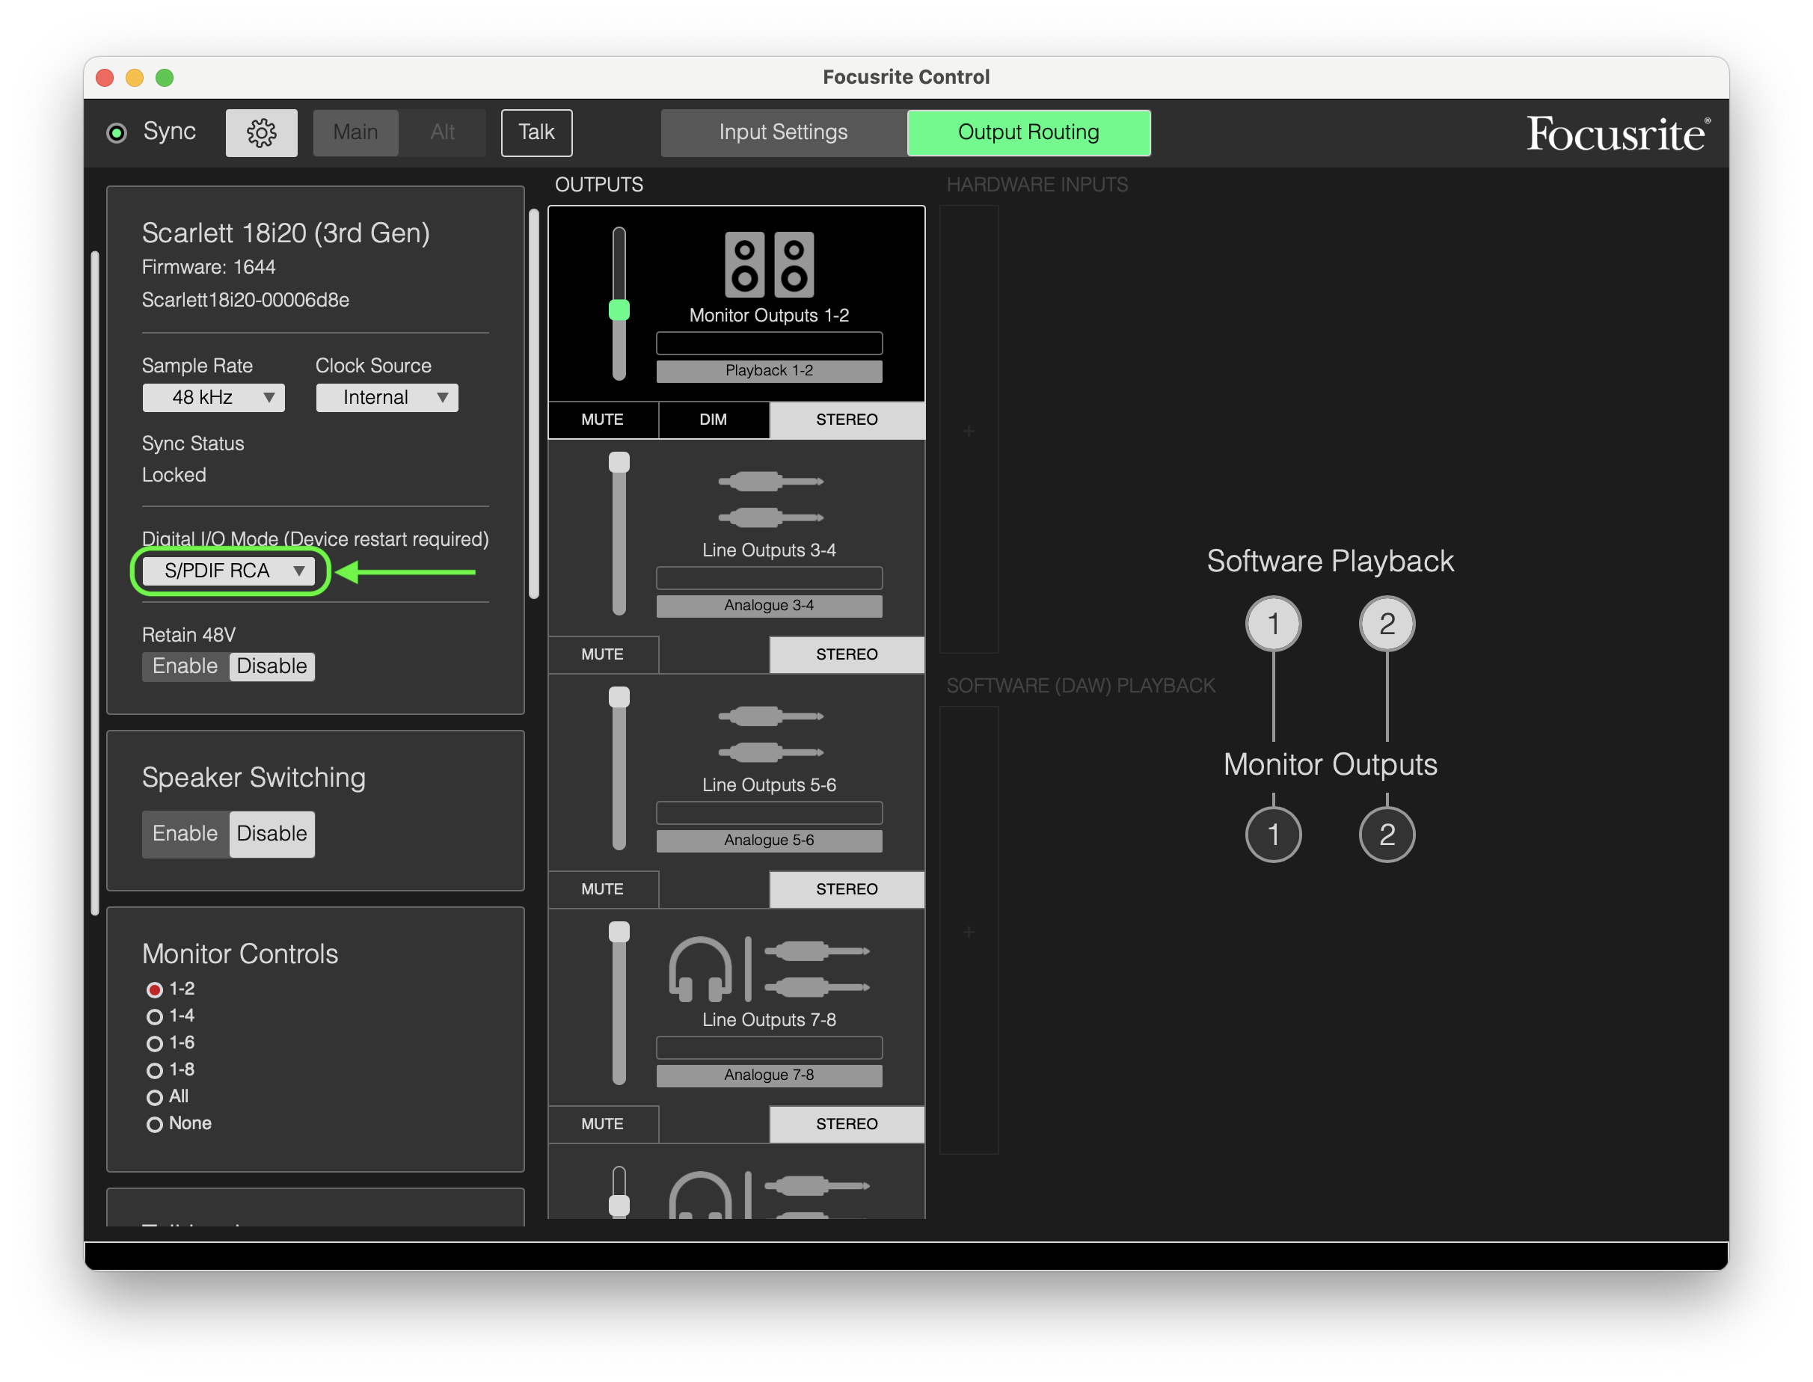1813x1382 pixels.
Task: Select the Main speaker button
Action: 355,132
